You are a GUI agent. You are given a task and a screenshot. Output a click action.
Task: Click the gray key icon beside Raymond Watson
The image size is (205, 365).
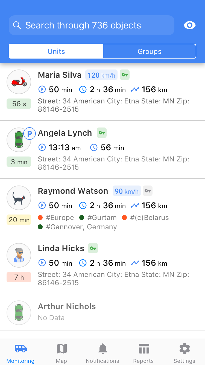click(147, 191)
